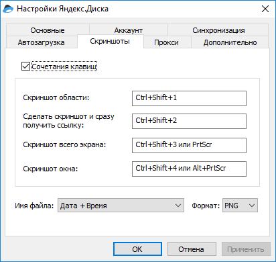Click the Скриншот всего экрана label
276x262 pixels.
[x=64, y=144]
